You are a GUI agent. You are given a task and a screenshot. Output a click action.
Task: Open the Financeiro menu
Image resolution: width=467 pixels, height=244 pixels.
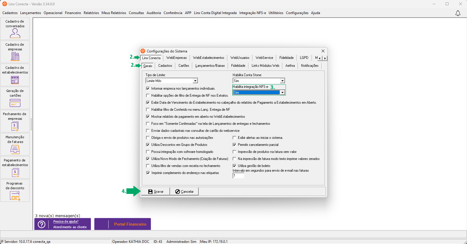click(73, 13)
